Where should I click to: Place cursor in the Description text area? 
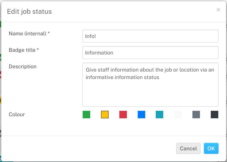pos(150,85)
